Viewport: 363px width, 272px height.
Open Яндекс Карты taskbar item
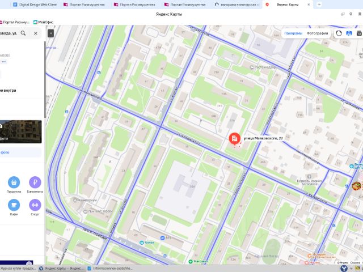[61, 268]
